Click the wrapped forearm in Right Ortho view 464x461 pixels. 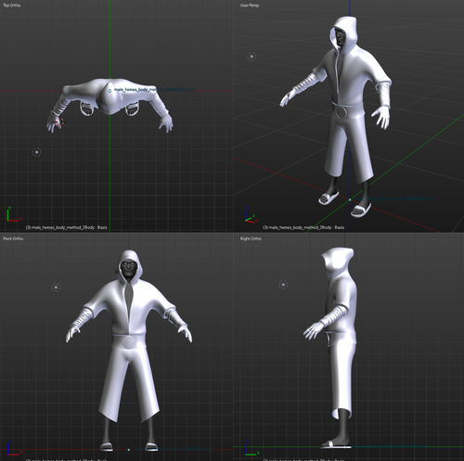click(x=333, y=315)
